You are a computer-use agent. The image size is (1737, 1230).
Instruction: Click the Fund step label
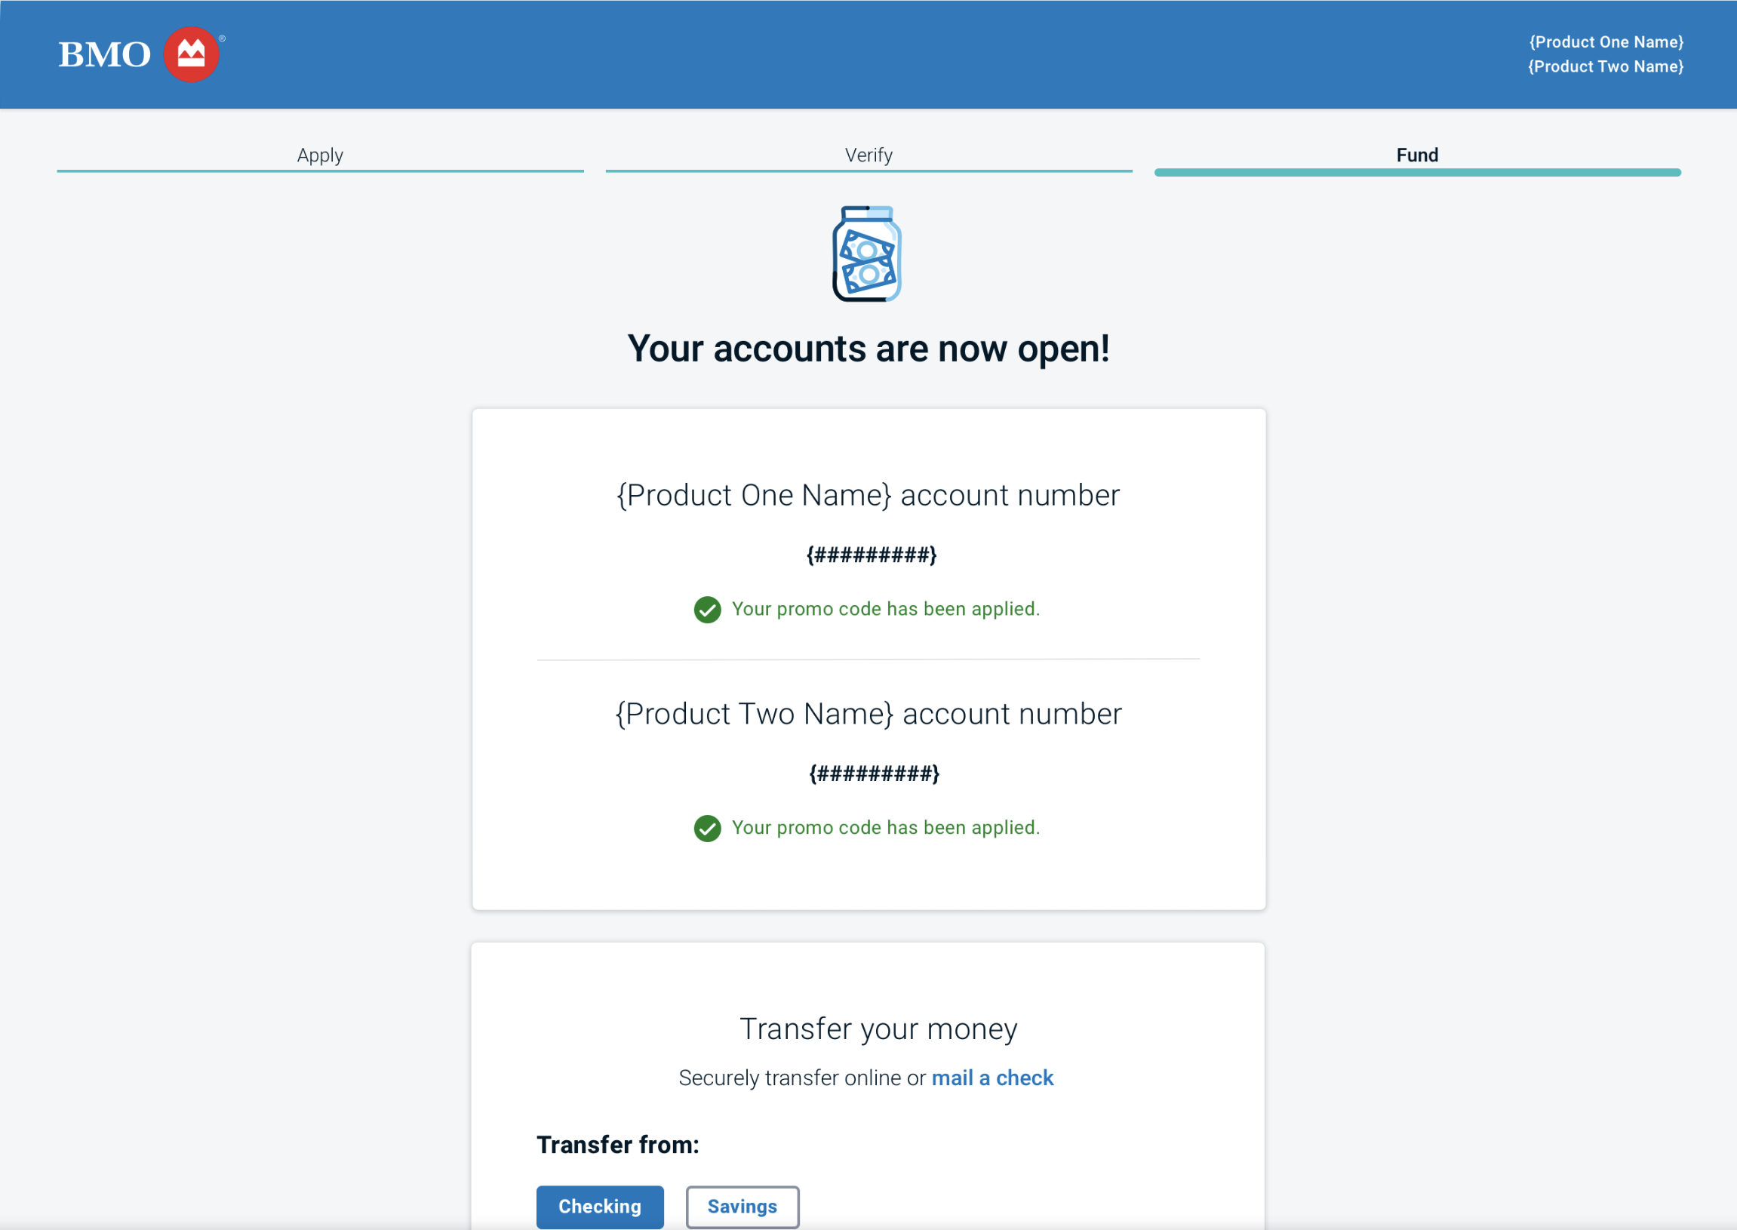pyautogui.click(x=1417, y=155)
